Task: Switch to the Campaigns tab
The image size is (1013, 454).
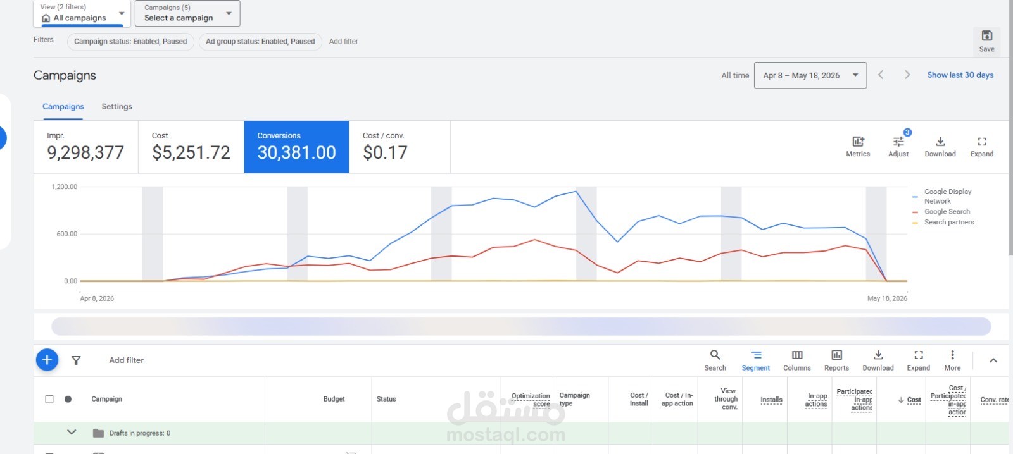Action: pyautogui.click(x=63, y=106)
